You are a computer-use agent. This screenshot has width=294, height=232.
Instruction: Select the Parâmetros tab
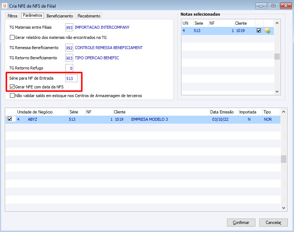tap(32, 15)
